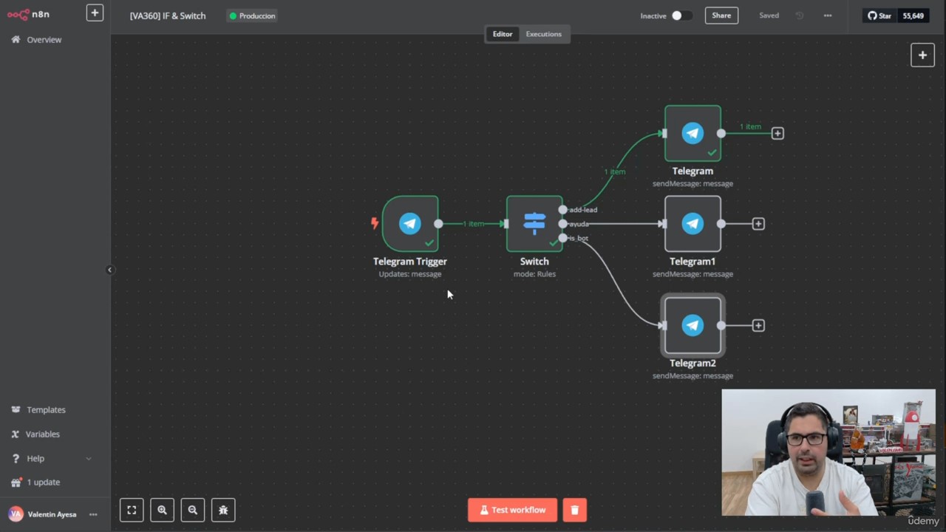The width and height of the screenshot is (946, 532).
Task: Click the webcam video overlay
Action: click(828, 452)
